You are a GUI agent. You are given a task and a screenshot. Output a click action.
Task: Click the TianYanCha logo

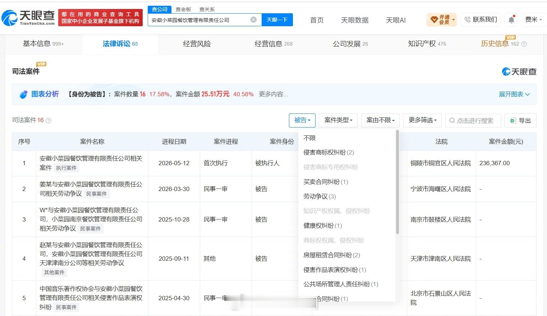(28, 18)
